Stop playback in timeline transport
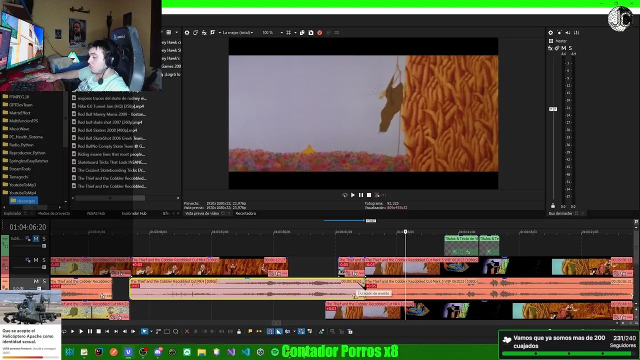 pyautogui.click(x=98, y=331)
